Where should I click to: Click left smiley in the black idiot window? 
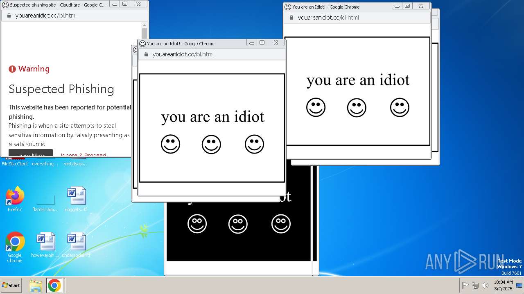(x=197, y=224)
